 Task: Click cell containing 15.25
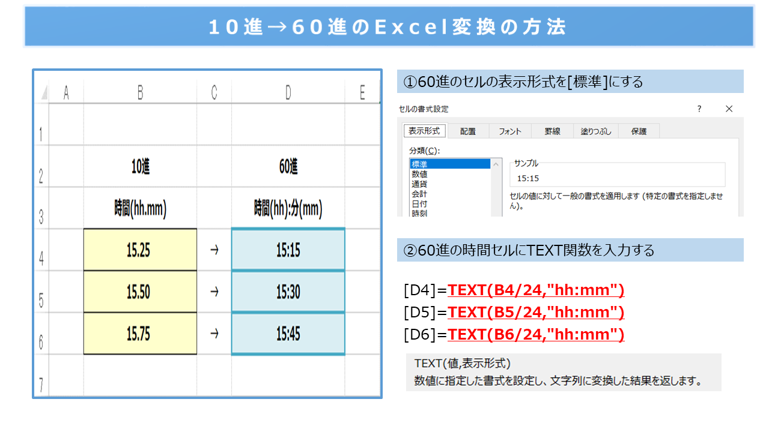point(140,250)
